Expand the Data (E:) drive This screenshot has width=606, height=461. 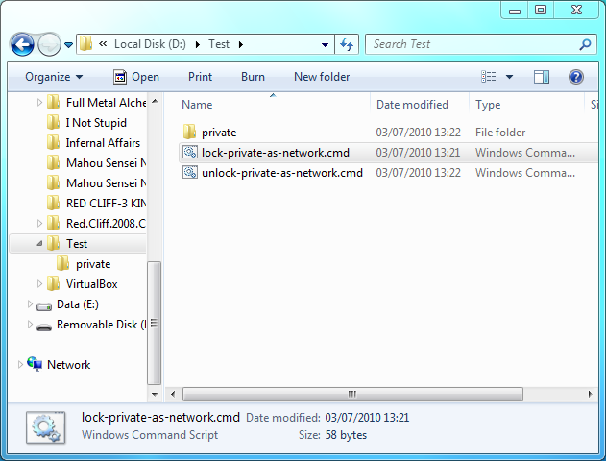click(30, 304)
